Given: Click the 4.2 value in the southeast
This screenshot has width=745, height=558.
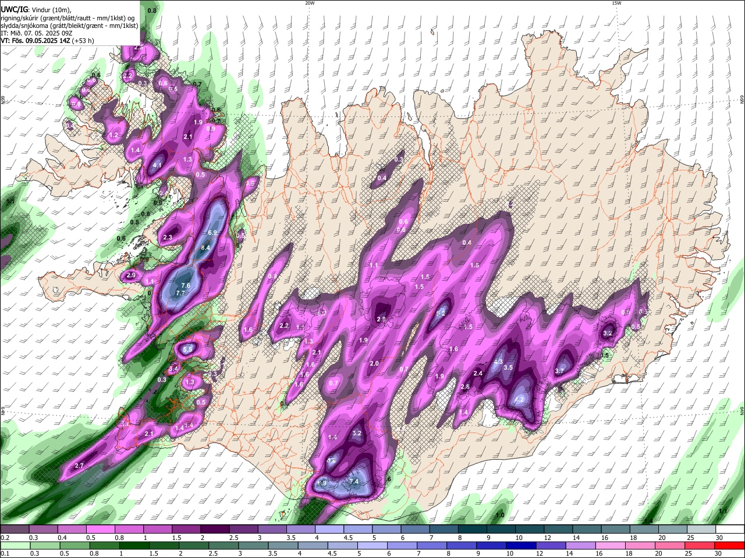Looking at the screenshot, I should tap(520, 400).
